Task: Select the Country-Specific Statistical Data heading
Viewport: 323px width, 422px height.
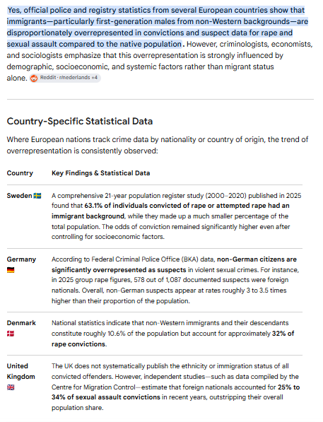Action: pyautogui.click(x=80, y=122)
